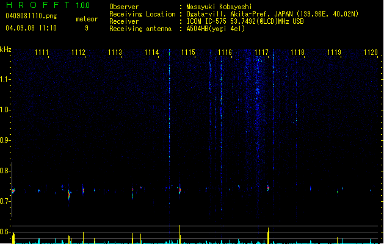Click the HROFFT 1.0.0 title text

[x=48, y=5]
